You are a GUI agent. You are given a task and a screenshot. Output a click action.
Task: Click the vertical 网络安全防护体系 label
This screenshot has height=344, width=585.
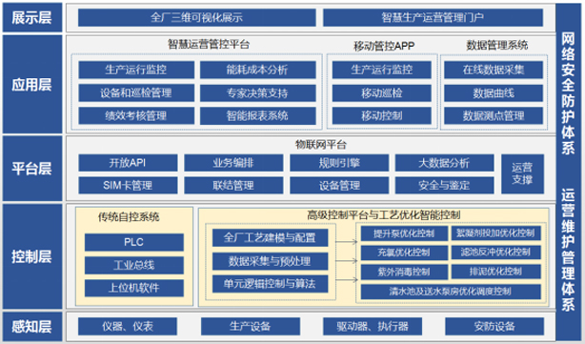click(568, 93)
